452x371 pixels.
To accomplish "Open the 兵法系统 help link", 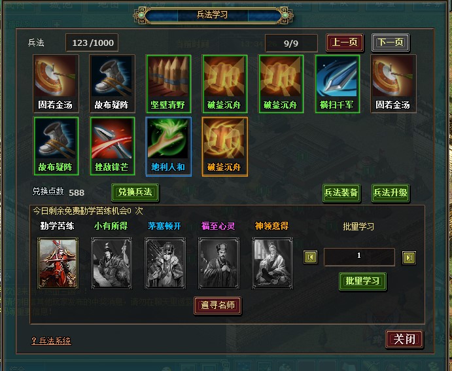I will [51, 341].
